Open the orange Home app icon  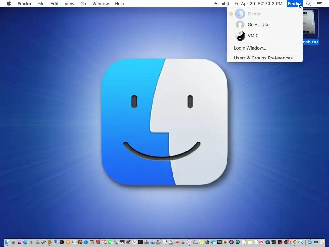[x=68, y=242]
